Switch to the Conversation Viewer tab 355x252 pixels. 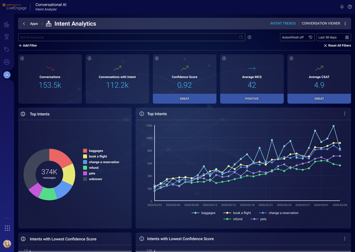(x=321, y=23)
